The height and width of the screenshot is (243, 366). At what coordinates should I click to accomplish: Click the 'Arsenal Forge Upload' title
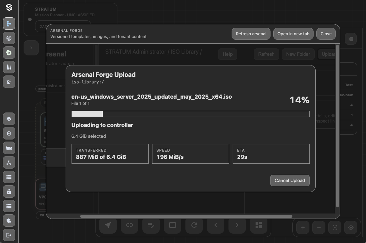click(x=103, y=75)
